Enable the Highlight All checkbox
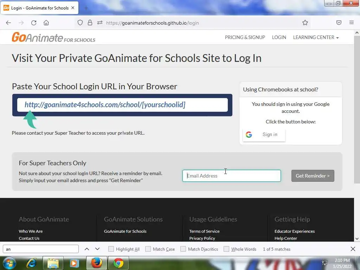 click(x=111, y=249)
